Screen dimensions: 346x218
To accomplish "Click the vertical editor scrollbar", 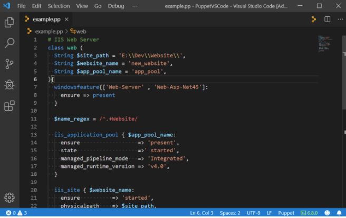I will (x=344, y=73).
